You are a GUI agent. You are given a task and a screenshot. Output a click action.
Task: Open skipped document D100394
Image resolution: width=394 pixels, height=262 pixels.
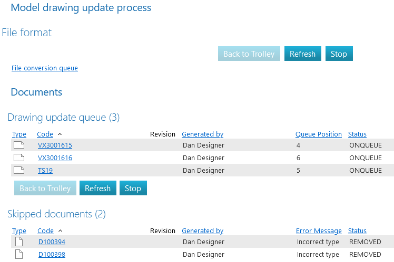tap(52, 242)
